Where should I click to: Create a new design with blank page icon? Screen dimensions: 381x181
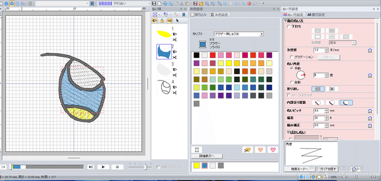pos(159,3)
